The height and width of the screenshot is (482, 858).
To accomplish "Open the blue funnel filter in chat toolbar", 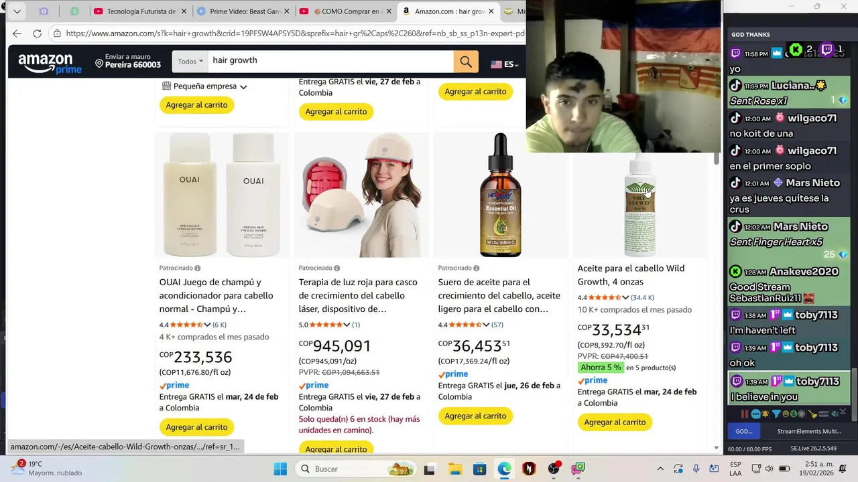I will [x=776, y=414].
